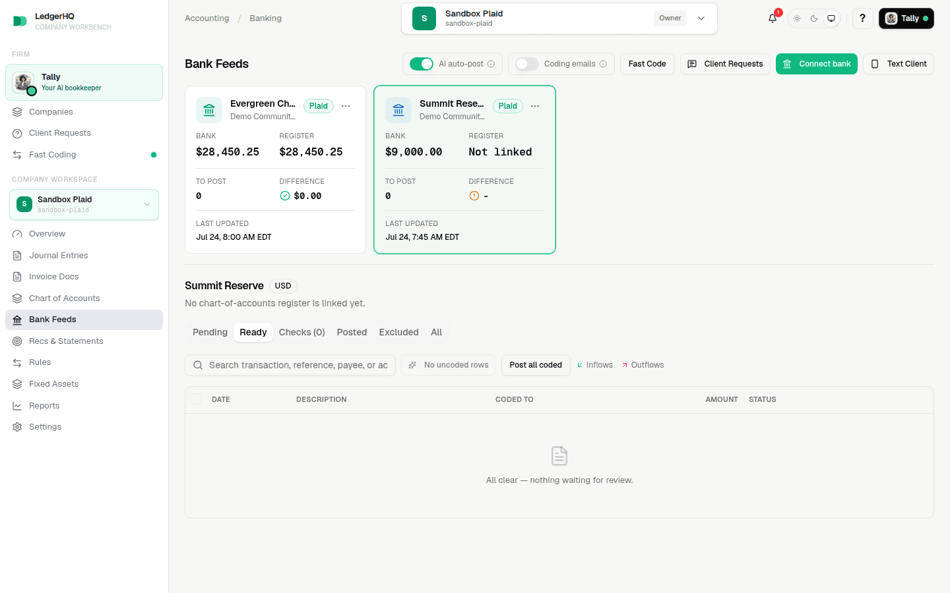This screenshot has width=950, height=593.
Task: Switch to All tab
Action: (x=436, y=332)
